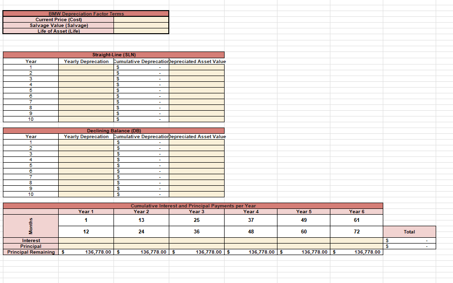
Task: Select the Total header cell
Action: pyautogui.click(x=409, y=231)
